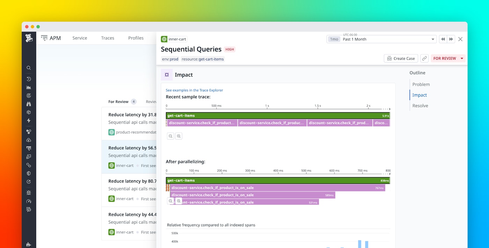This screenshot has height=248, width=489.
Task: Select the Resolve item in the Outline panel
Action: click(420, 106)
